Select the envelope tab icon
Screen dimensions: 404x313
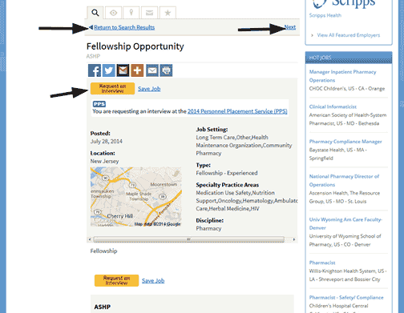click(149, 13)
